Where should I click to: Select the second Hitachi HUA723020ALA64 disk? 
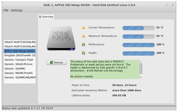click(20, 47)
